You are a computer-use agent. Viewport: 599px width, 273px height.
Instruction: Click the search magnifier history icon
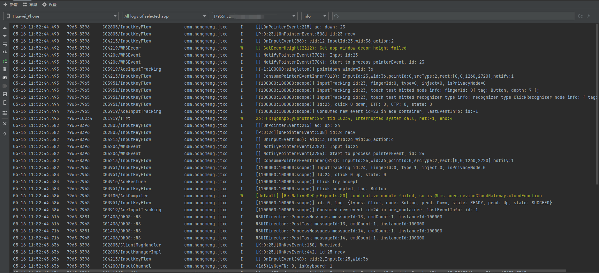(x=336, y=16)
